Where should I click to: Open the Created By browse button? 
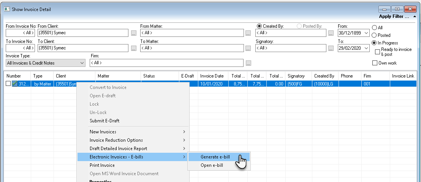(x=331, y=33)
